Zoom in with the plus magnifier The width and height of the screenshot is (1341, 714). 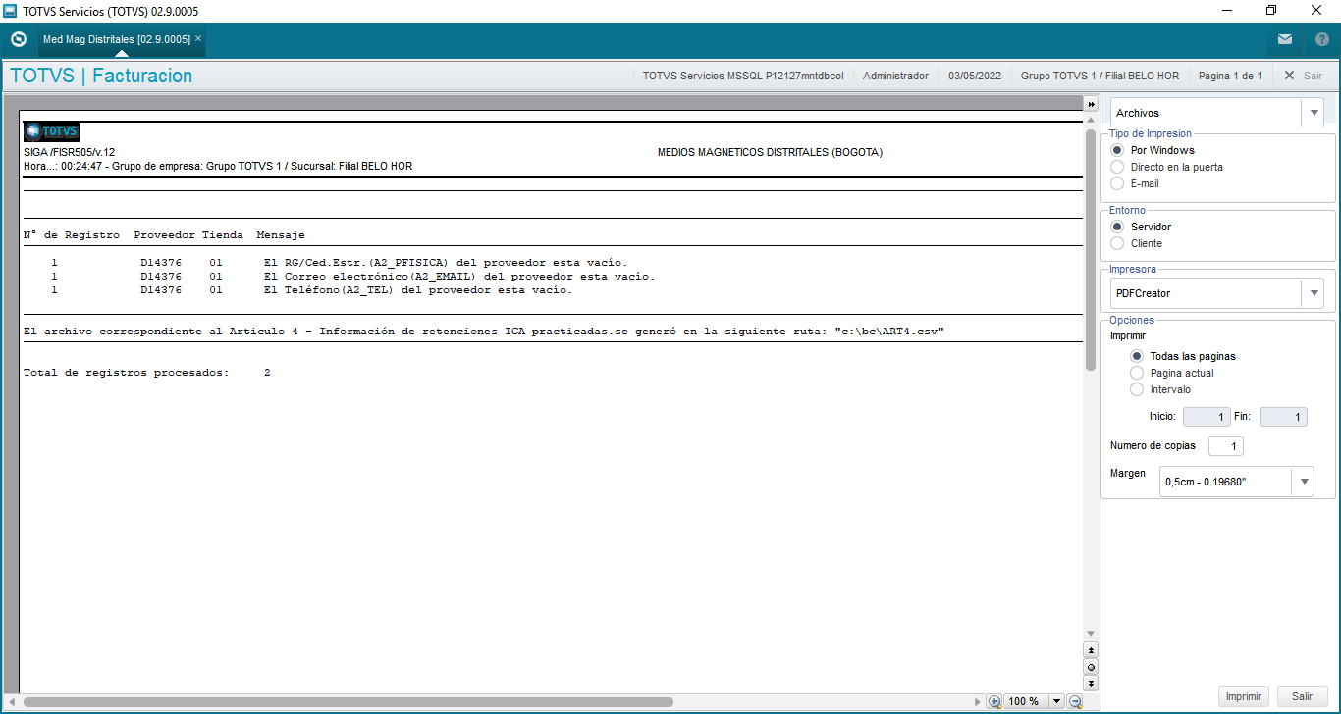[994, 701]
